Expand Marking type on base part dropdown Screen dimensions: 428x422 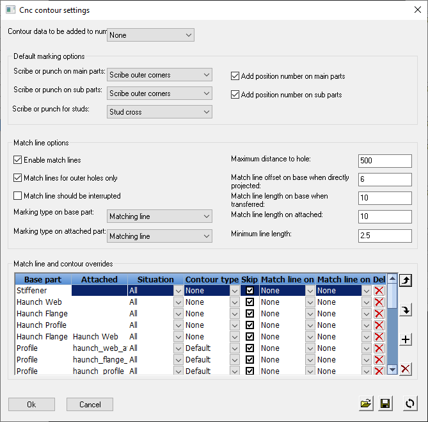click(x=159, y=216)
